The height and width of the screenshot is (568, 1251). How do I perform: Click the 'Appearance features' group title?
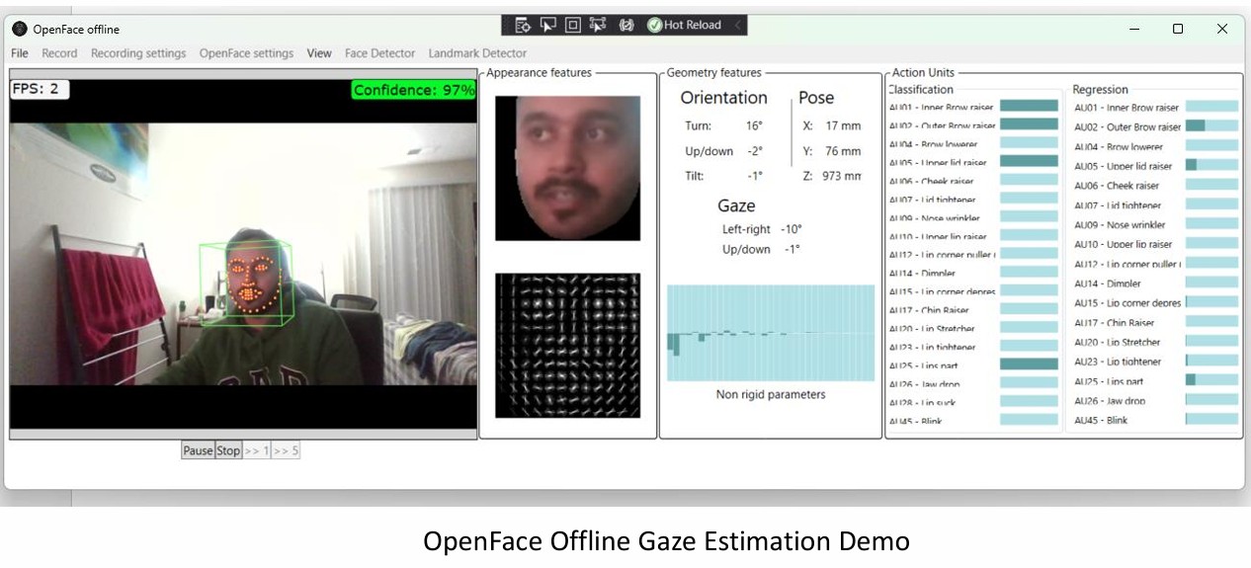[x=540, y=72]
